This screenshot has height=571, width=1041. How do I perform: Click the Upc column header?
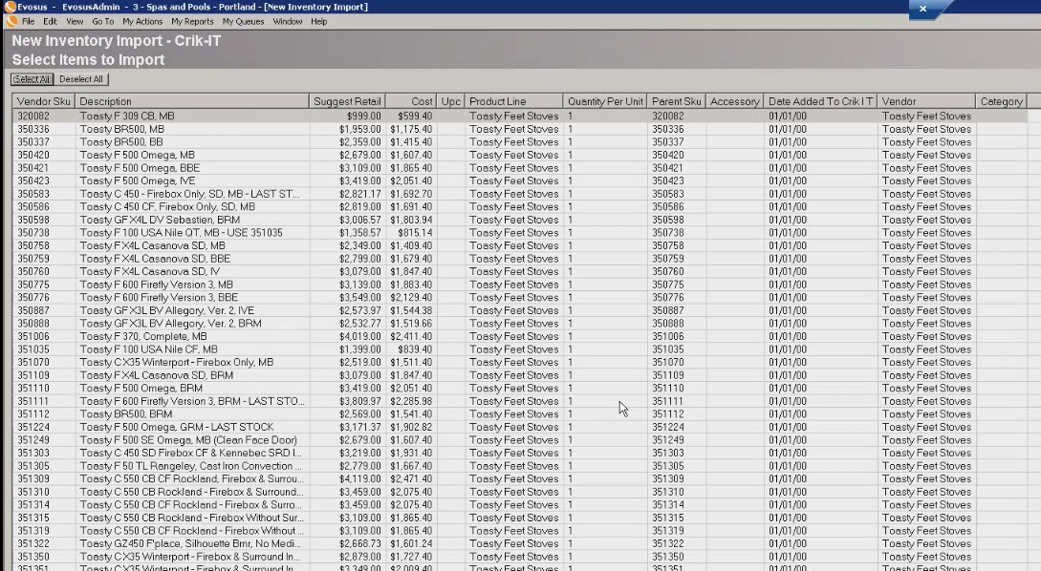click(x=451, y=101)
